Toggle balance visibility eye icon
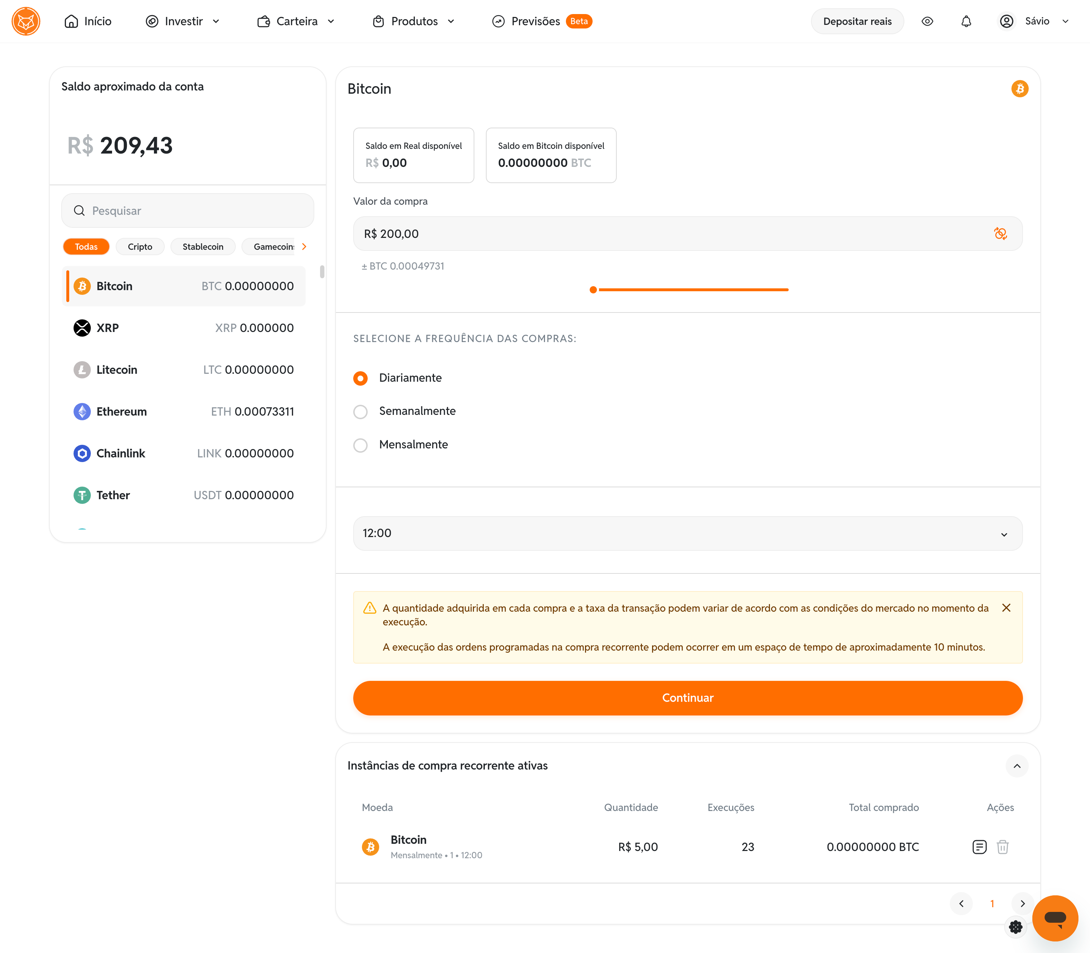 [927, 21]
